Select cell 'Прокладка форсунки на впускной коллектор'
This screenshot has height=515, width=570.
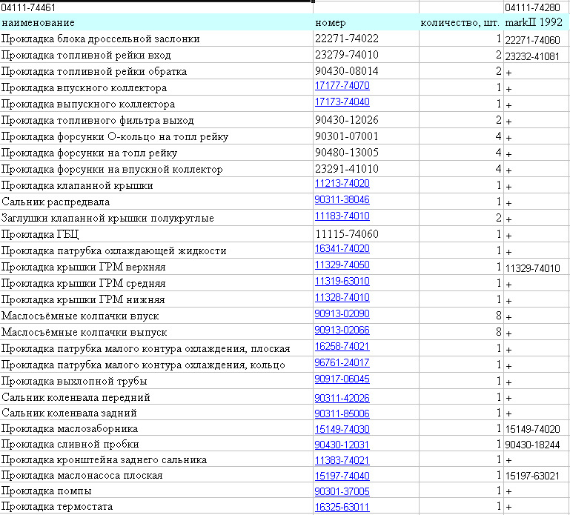[x=156, y=169]
